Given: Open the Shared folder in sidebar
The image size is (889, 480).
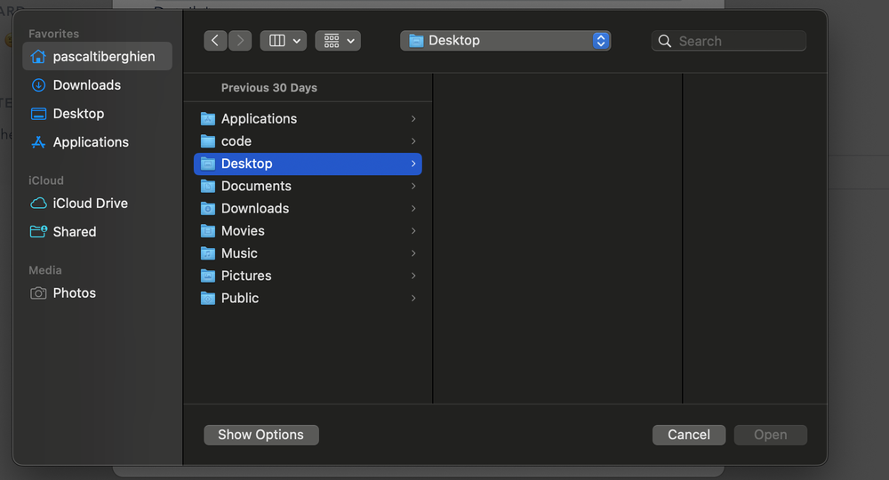Looking at the screenshot, I should pyautogui.click(x=74, y=232).
